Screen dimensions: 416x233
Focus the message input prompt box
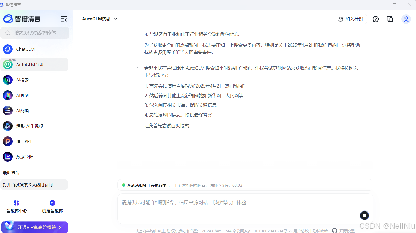[x=245, y=209]
